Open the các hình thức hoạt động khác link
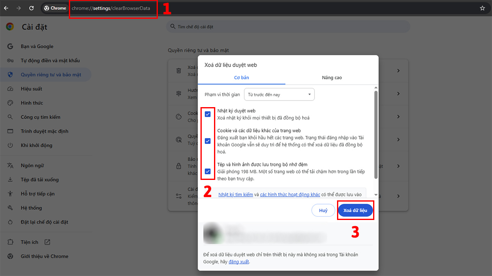Image resolution: width=492 pixels, height=276 pixels. coord(290,195)
